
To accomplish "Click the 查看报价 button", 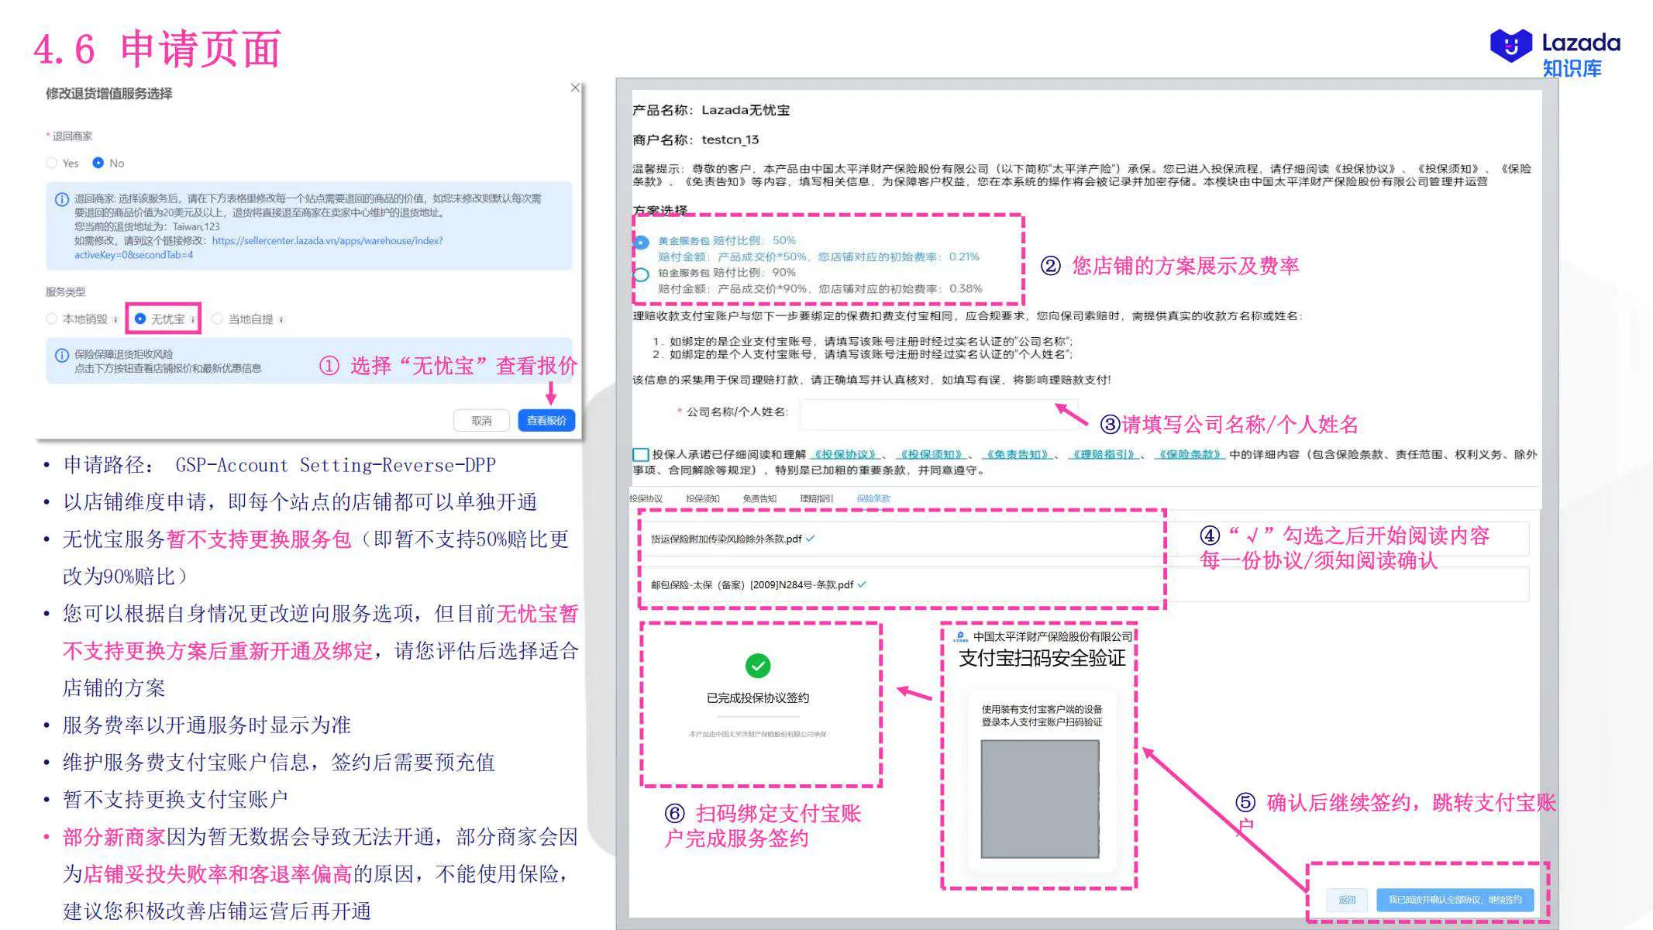I will point(546,420).
